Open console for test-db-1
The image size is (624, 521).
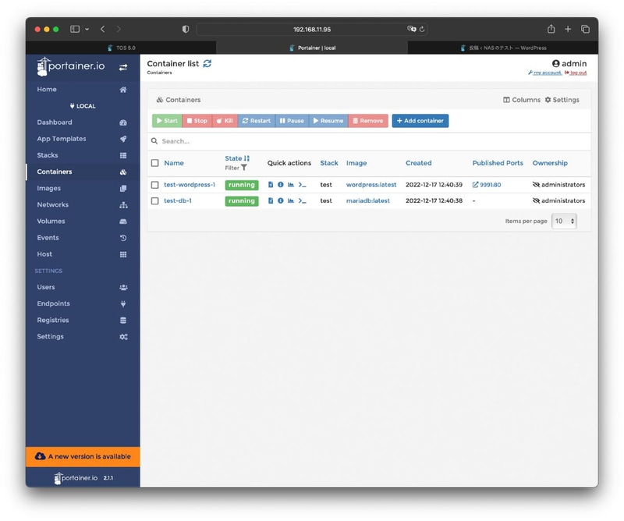(x=300, y=200)
